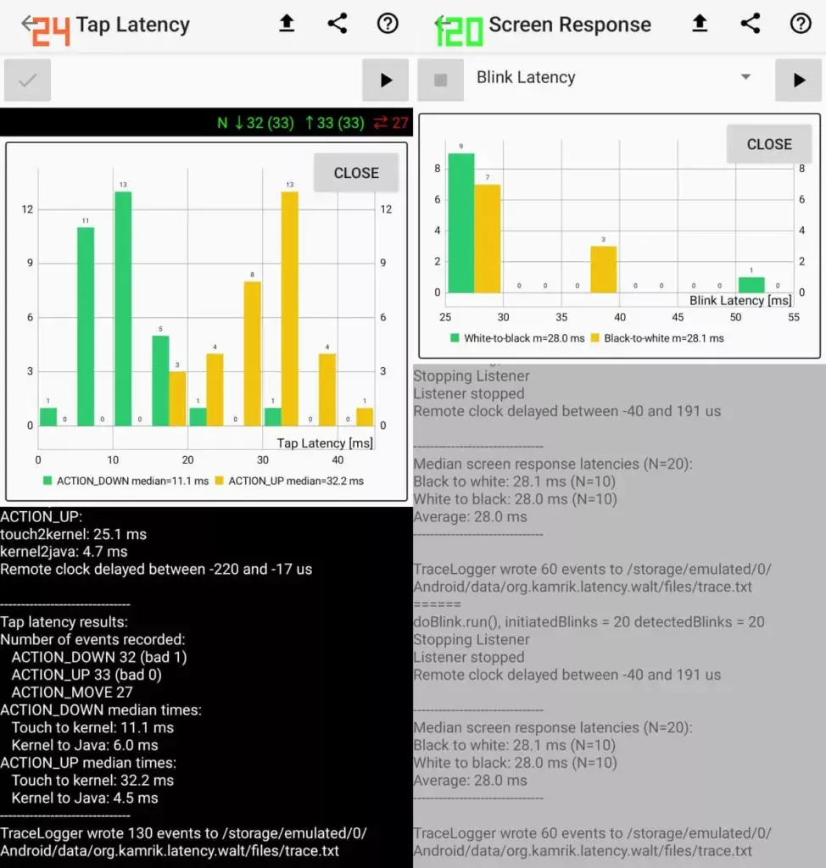Click 'Kernel to Java: 6.0 ms' log line
826x868 pixels.
click(85, 745)
